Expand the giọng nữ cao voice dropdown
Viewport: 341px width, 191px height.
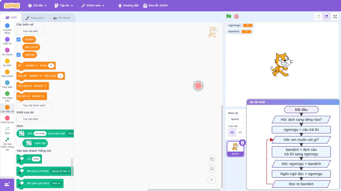(61, 171)
